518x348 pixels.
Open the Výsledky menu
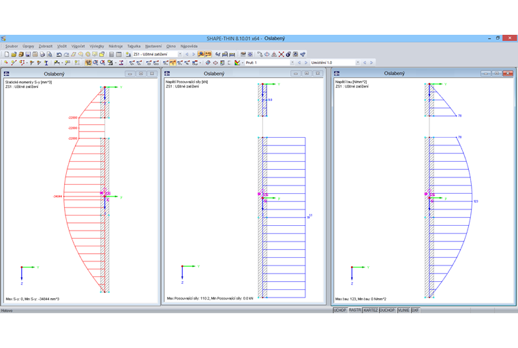pyautogui.click(x=97, y=46)
